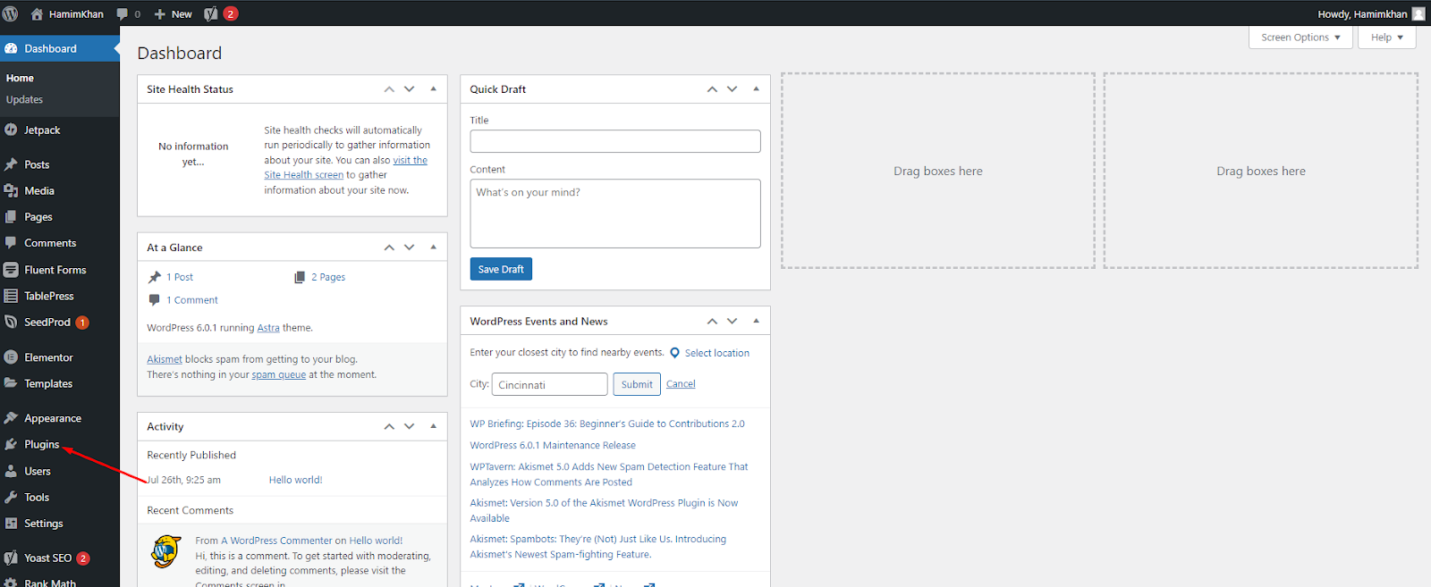Image resolution: width=1431 pixels, height=587 pixels.
Task: Click the user avatar next to Howdy
Action: (1418, 13)
